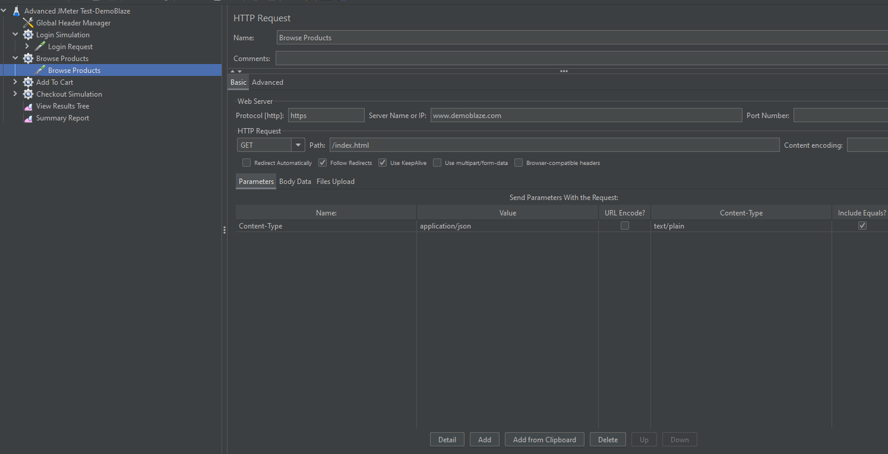The width and height of the screenshot is (888, 454).
Task: Click the Content encoding field
Action: tap(867, 145)
